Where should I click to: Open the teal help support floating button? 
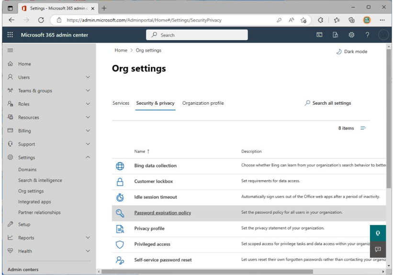tap(378, 233)
